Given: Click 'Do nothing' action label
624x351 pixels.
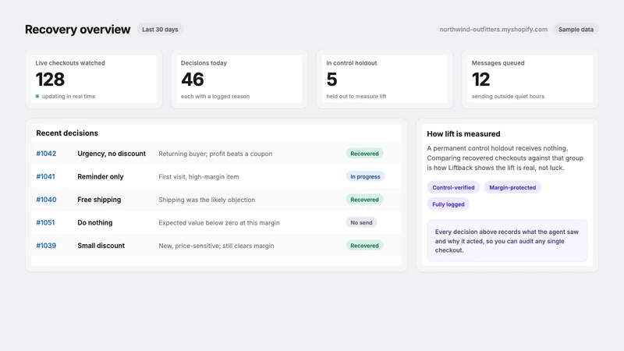Looking at the screenshot, I should click(94, 223).
